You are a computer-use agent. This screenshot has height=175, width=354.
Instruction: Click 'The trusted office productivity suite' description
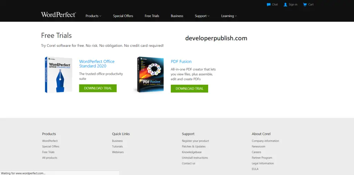tap(101, 76)
